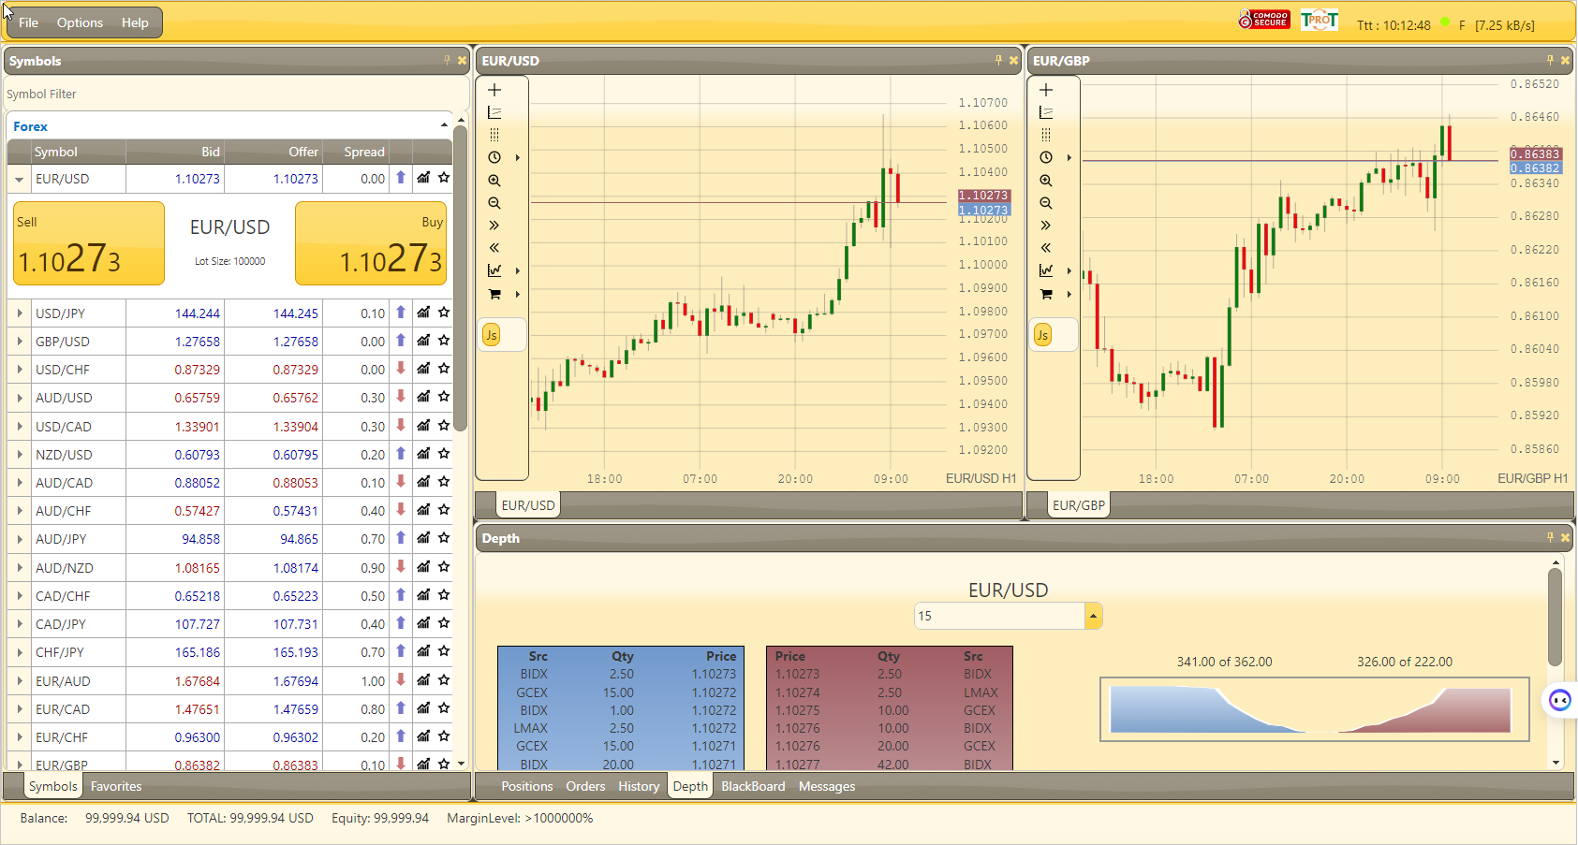Jump forward with double-right arrows in EUR/USD chart
Screen dimensions: 1578x845
click(x=494, y=226)
